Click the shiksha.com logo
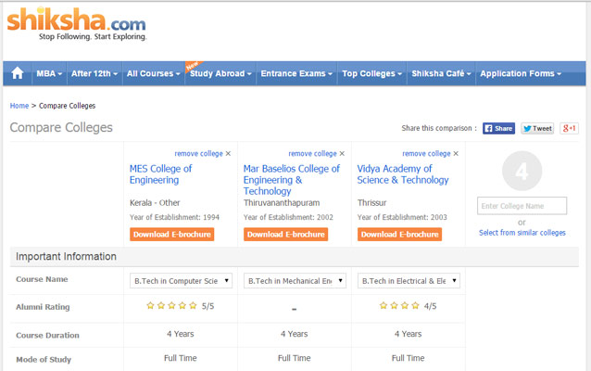The width and height of the screenshot is (591, 371). (76, 23)
